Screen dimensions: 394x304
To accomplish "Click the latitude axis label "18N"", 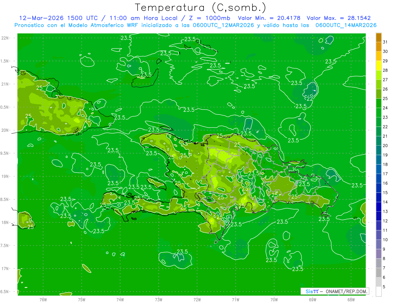I will (x=5, y=222).
